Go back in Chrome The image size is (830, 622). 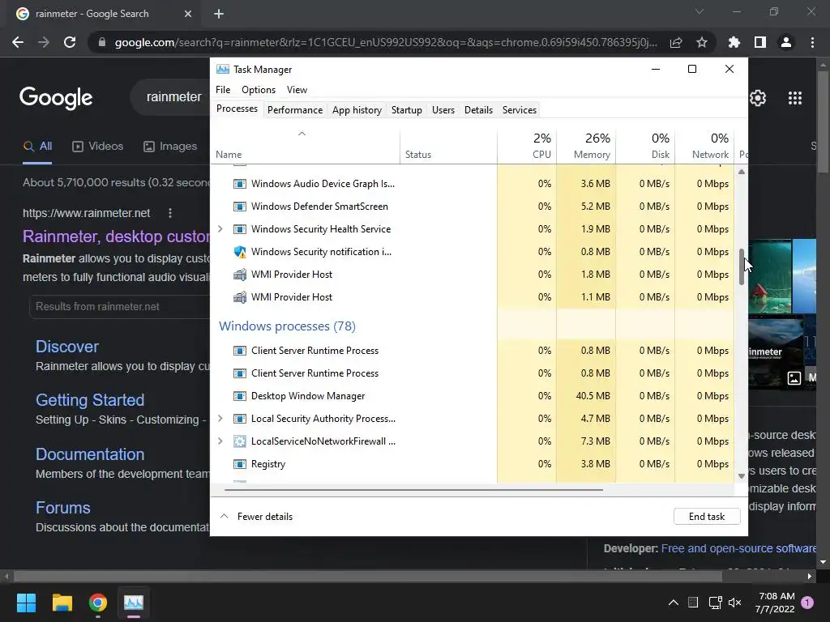[18, 42]
